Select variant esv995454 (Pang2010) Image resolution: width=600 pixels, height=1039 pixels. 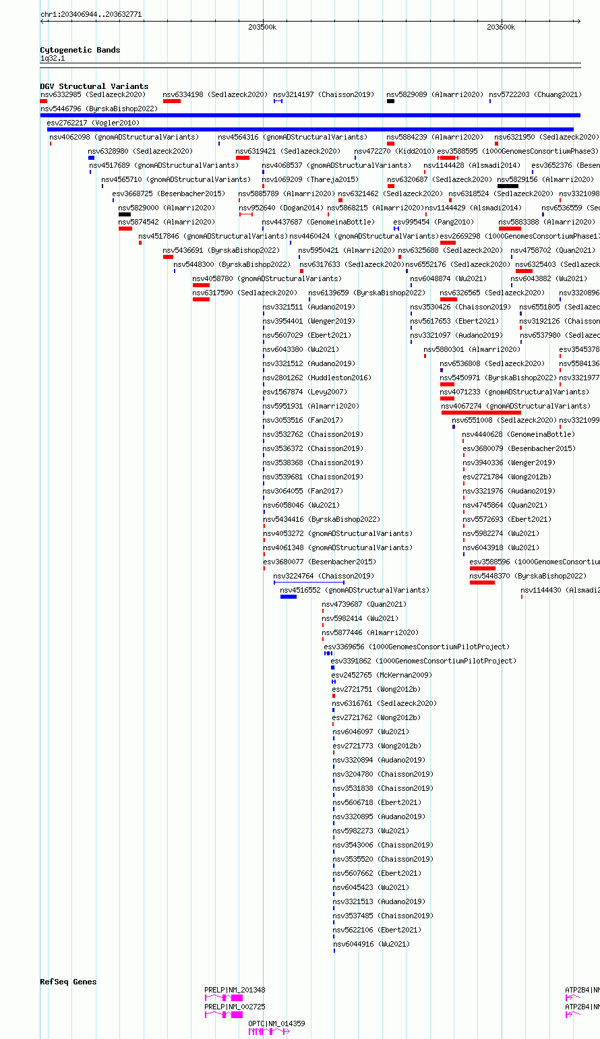coord(433,222)
